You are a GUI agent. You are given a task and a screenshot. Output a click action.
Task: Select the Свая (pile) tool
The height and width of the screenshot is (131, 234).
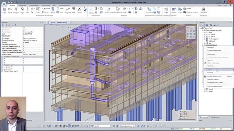[28, 10]
